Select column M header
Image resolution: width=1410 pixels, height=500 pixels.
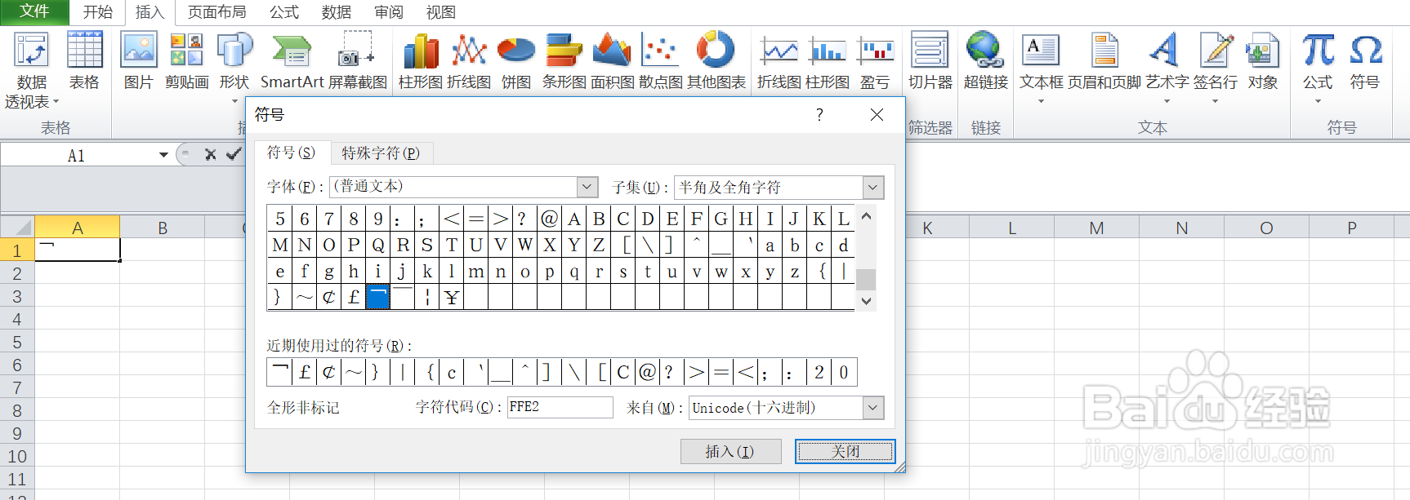pyautogui.click(x=1096, y=228)
